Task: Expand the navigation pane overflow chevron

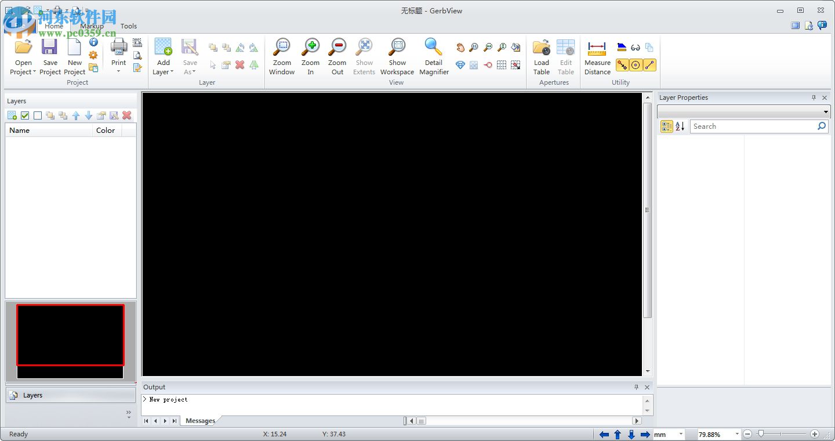Action: [x=129, y=414]
